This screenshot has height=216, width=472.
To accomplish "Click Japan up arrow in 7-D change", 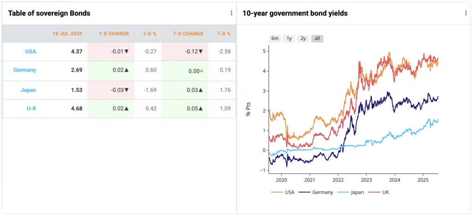I will click(201, 90).
